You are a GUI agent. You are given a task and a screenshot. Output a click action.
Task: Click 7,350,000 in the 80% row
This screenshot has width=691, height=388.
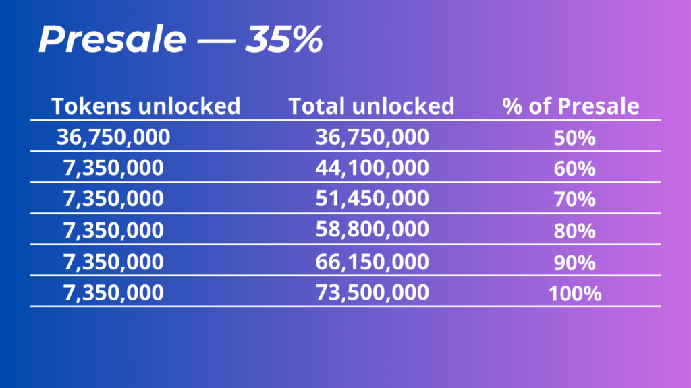coord(113,230)
